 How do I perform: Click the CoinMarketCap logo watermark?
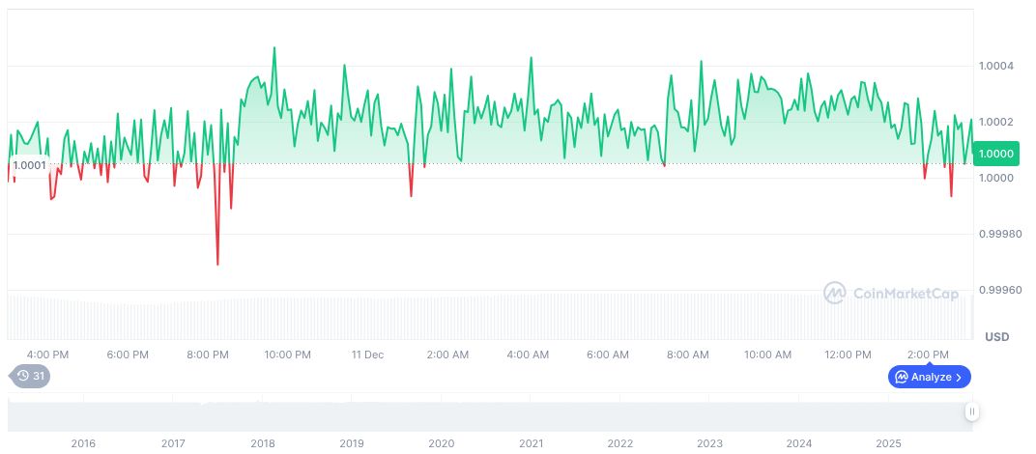(890, 293)
